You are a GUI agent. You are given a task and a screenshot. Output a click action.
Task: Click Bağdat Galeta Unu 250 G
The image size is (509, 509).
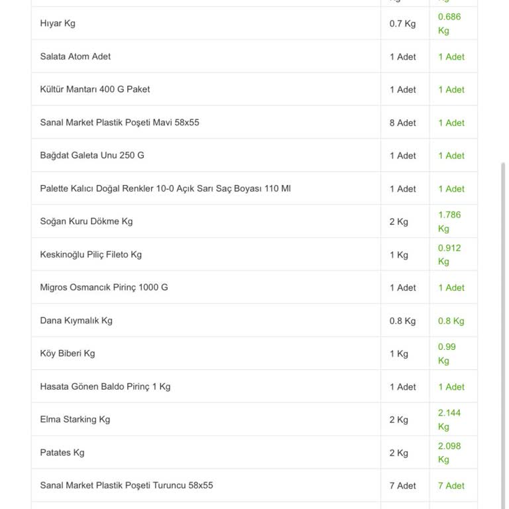92,156
